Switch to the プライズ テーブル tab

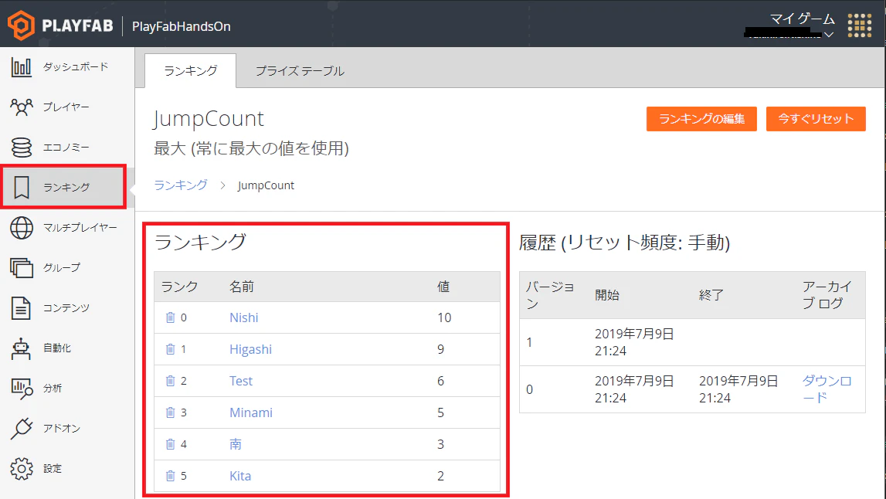click(300, 70)
